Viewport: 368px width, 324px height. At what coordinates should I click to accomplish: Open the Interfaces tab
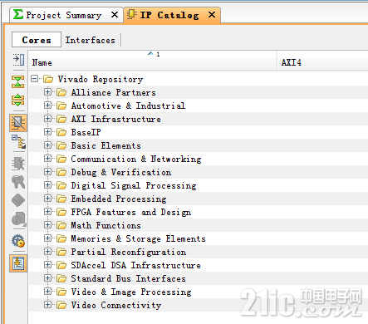90,40
